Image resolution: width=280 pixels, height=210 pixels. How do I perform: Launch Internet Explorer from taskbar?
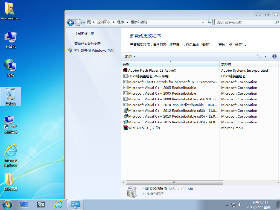click(x=58, y=205)
